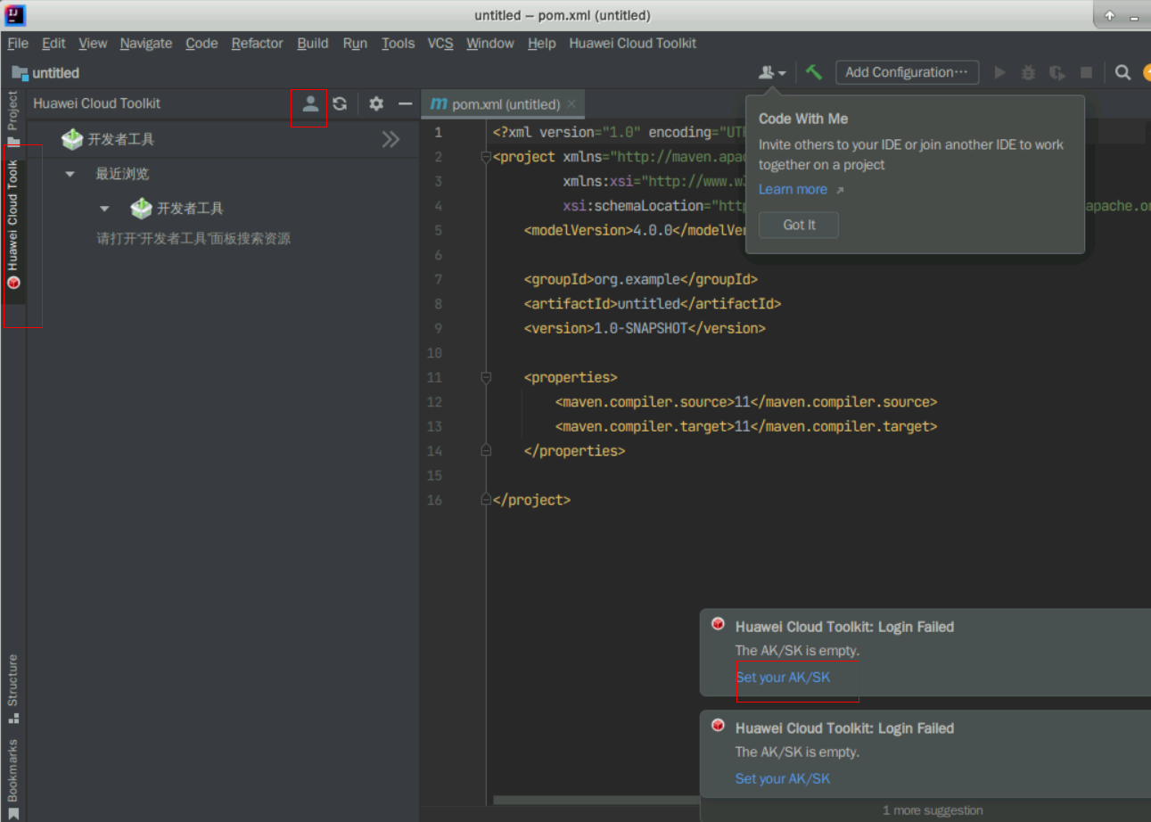Click the Got It button
The image size is (1151, 822).
coord(799,225)
